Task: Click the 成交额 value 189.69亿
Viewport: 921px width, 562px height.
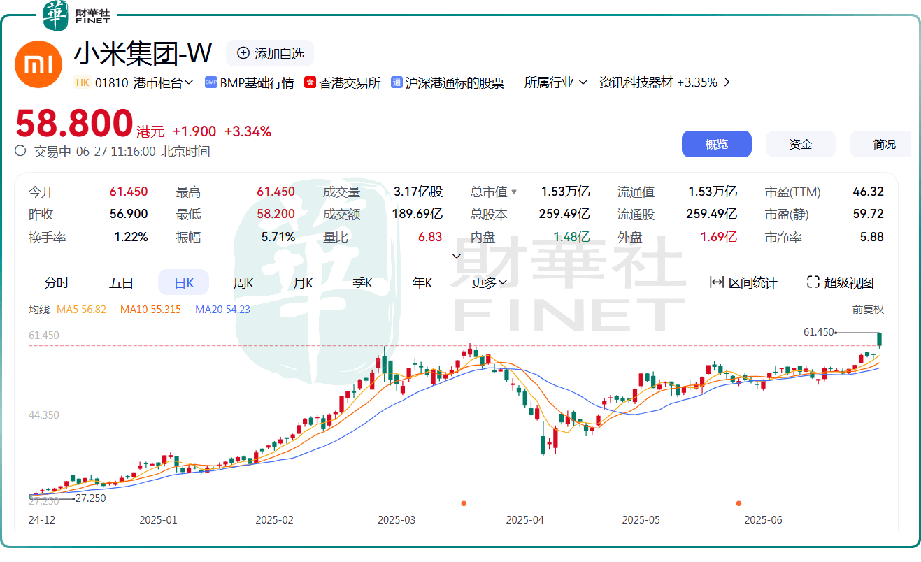Action: click(x=417, y=215)
